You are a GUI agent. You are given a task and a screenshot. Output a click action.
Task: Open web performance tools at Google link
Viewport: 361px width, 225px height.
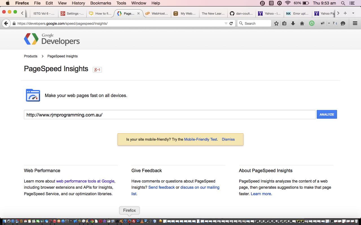pyautogui.click(x=85, y=181)
